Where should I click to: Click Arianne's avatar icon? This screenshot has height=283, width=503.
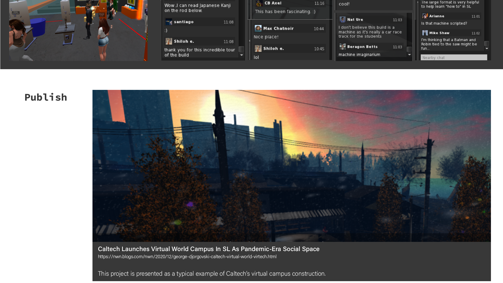tap(425, 16)
